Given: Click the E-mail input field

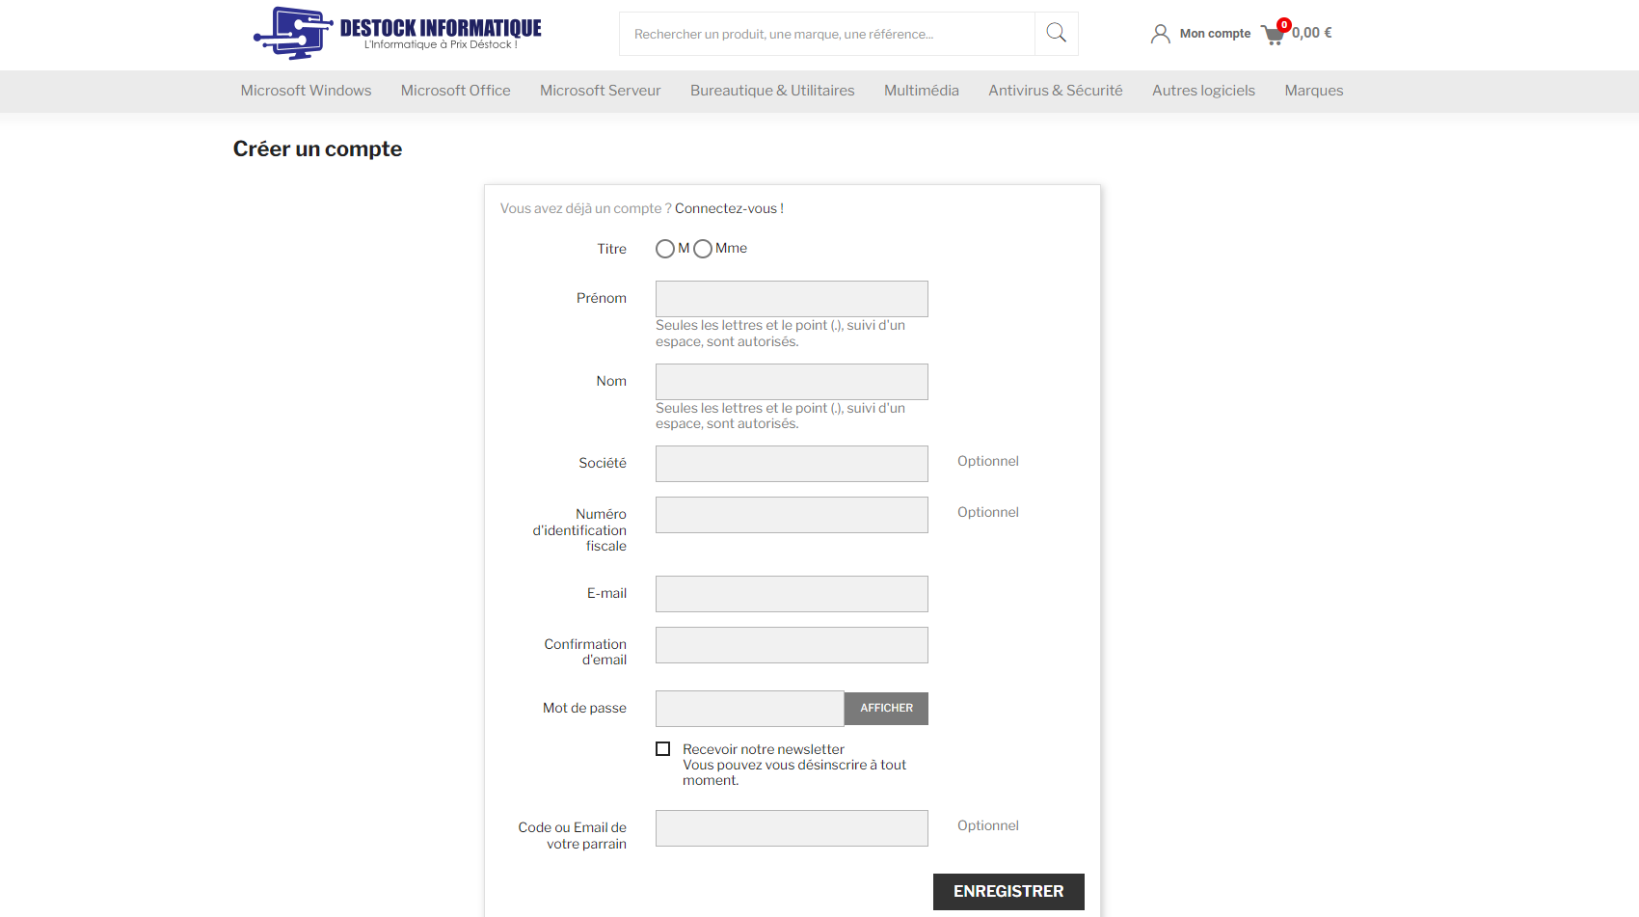Looking at the screenshot, I should point(792,594).
